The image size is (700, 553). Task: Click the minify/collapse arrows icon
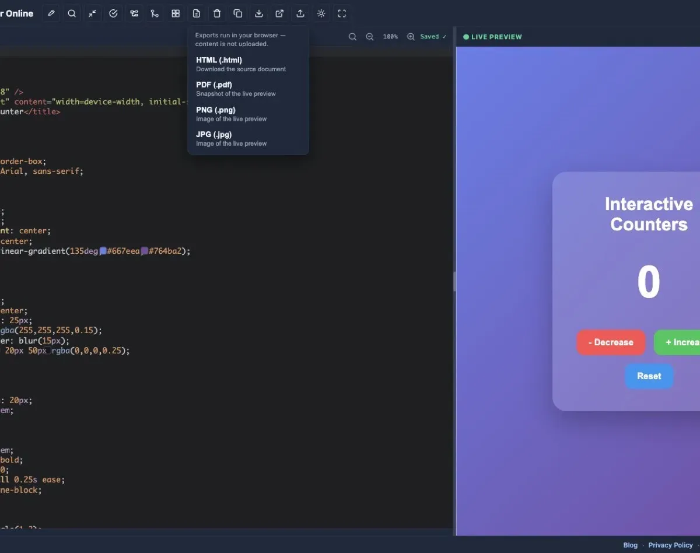pos(93,13)
